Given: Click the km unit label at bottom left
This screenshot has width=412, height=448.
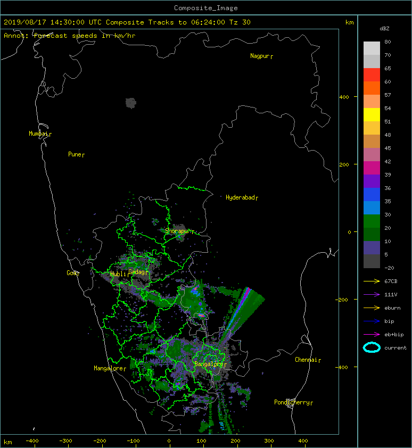Looking at the screenshot, I should point(8,442).
